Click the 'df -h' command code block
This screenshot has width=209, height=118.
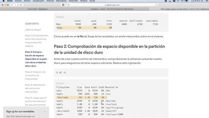coord(111,72)
